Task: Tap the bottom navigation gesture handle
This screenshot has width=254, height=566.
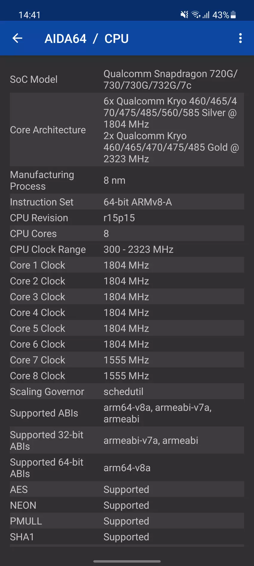Action: (127, 561)
